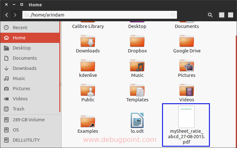Select Home in the sidebar
The height and width of the screenshot is (148, 237).
tap(30, 38)
